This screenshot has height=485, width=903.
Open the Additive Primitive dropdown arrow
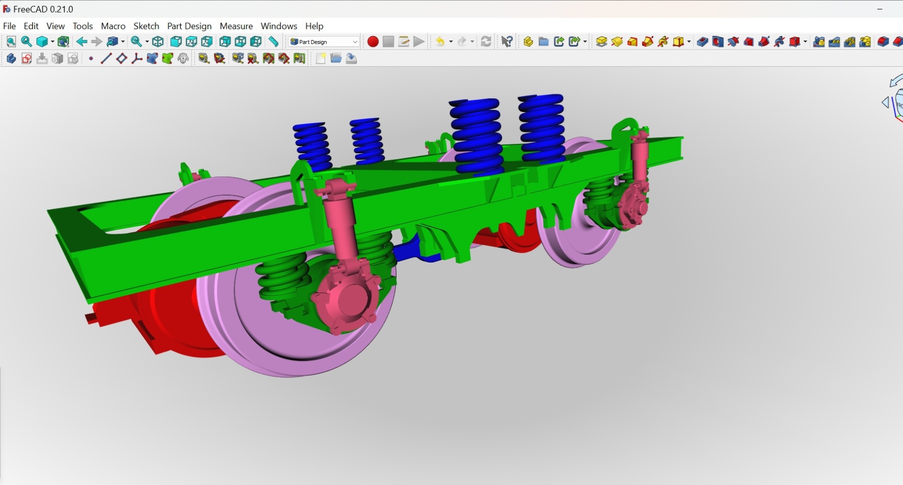tap(689, 42)
